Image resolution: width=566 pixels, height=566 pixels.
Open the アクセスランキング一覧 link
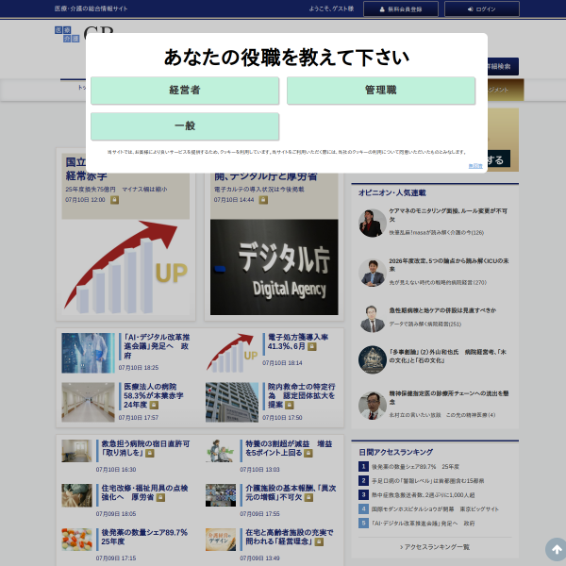[x=435, y=547]
